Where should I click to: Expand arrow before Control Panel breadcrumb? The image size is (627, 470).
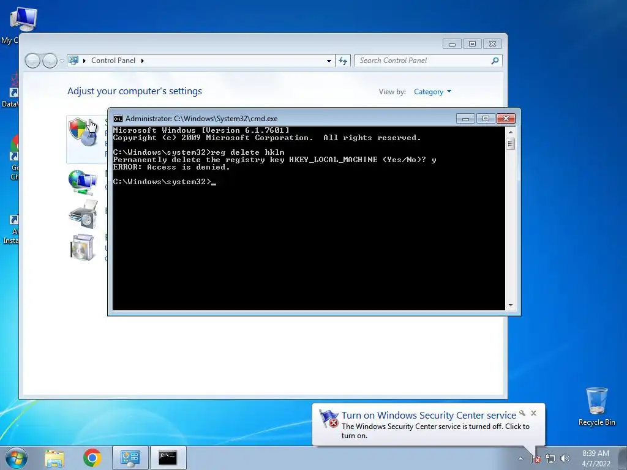(x=84, y=61)
